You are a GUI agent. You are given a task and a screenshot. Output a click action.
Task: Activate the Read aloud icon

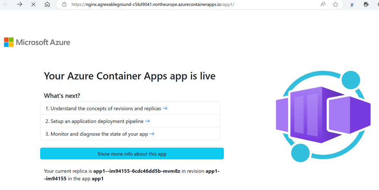[323, 4]
